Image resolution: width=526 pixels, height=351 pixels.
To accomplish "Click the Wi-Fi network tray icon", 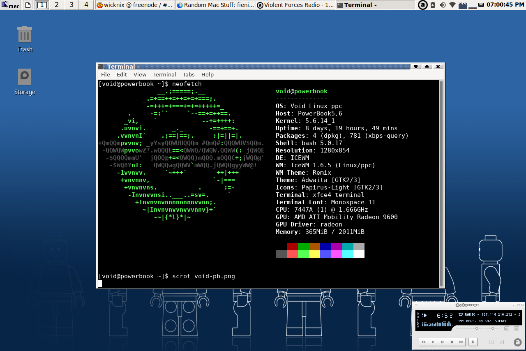I will (452, 5).
